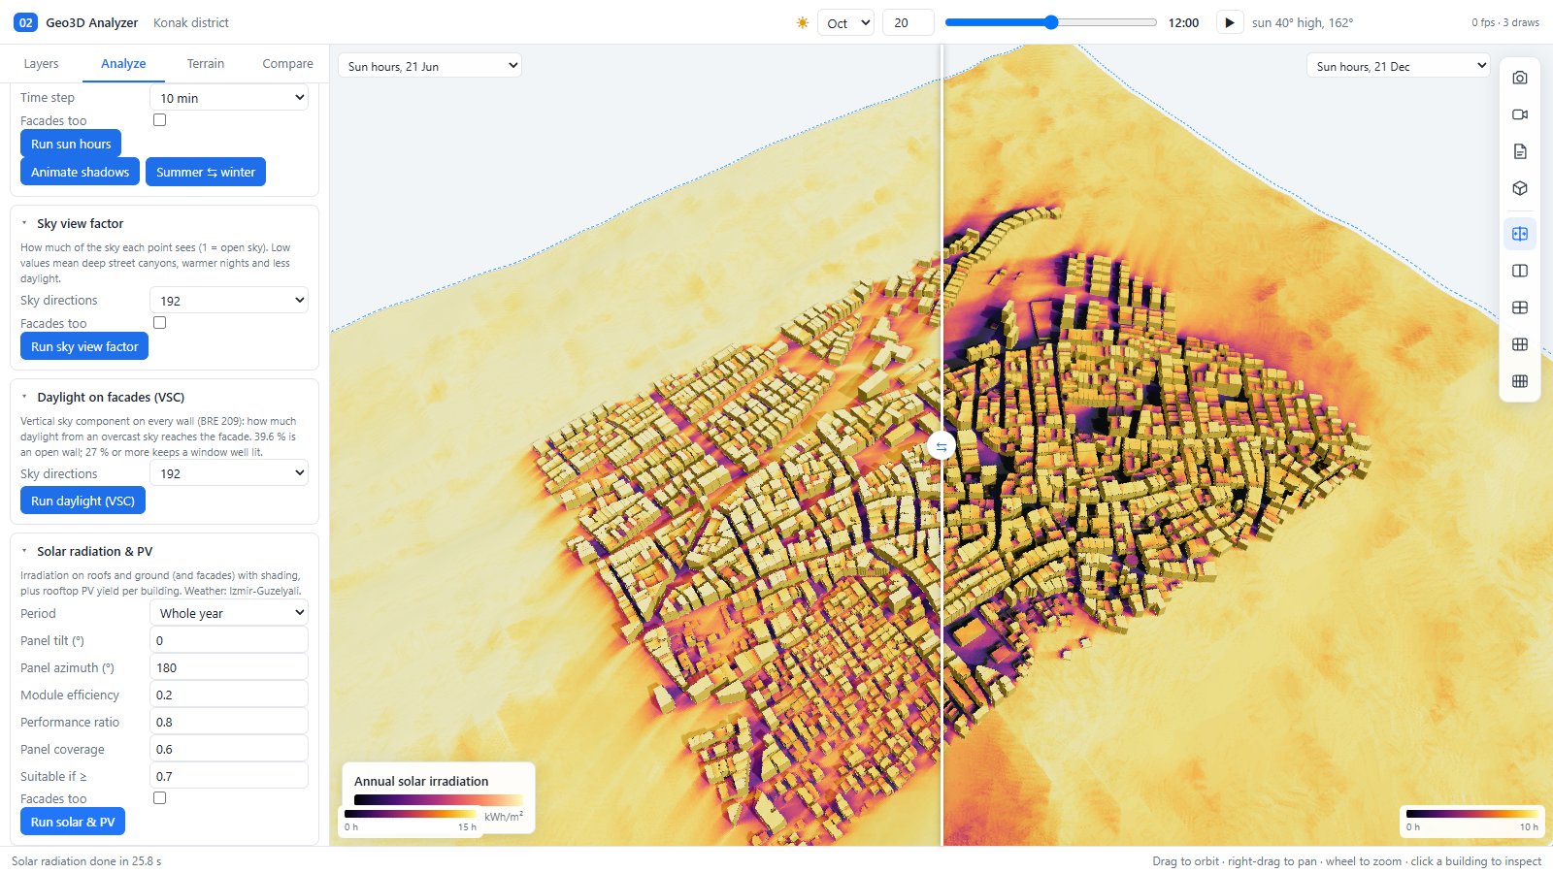Select the Analyze tab
1553x873 pixels.
[123, 64]
